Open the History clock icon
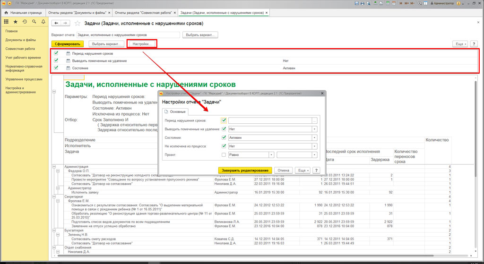The image size is (484, 264). pos(25,22)
